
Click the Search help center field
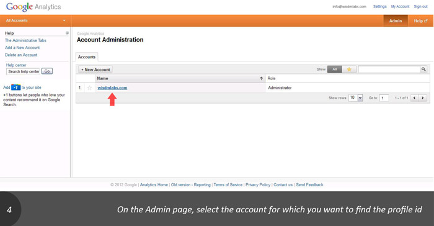click(x=23, y=71)
